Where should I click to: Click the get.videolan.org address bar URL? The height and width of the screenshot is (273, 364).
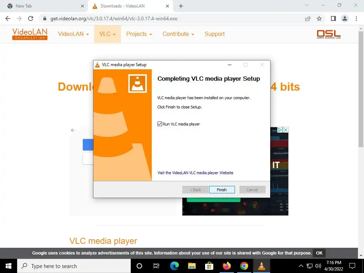[114, 18]
